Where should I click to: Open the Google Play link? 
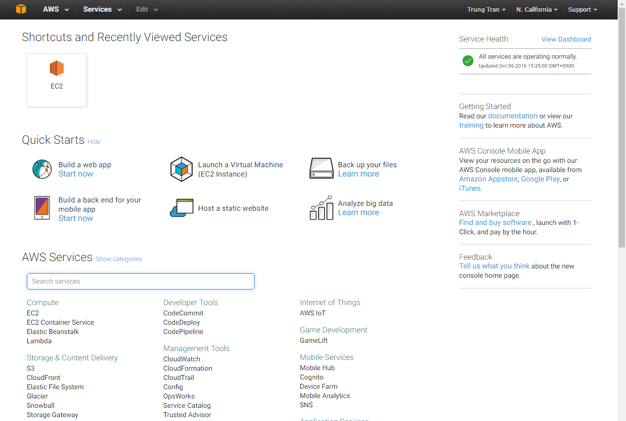point(540,179)
